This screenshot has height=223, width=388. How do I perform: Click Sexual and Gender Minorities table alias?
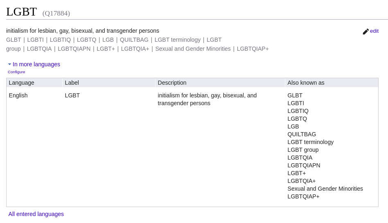[325, 189]
